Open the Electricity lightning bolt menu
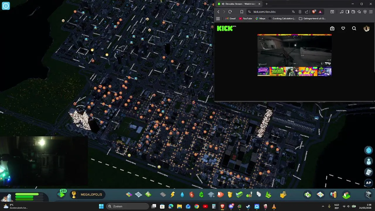This screenshot has height=211, width=375. pos(173,195)
